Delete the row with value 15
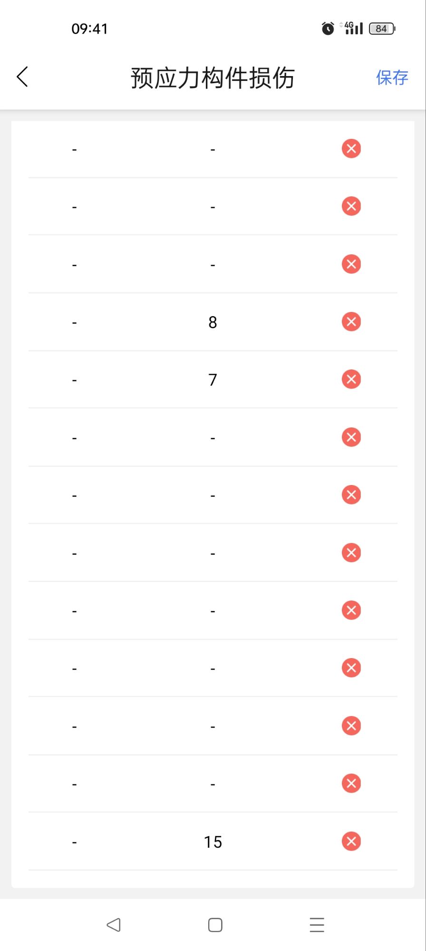The height and width of the screenshot is (951, 426). click(x=351, y=841)
